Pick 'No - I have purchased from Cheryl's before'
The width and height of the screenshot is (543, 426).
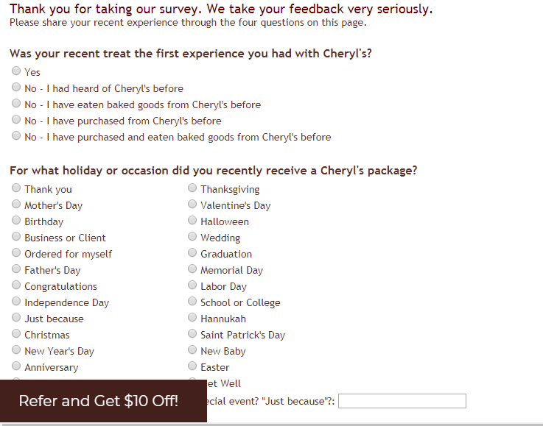pos(16,120)
